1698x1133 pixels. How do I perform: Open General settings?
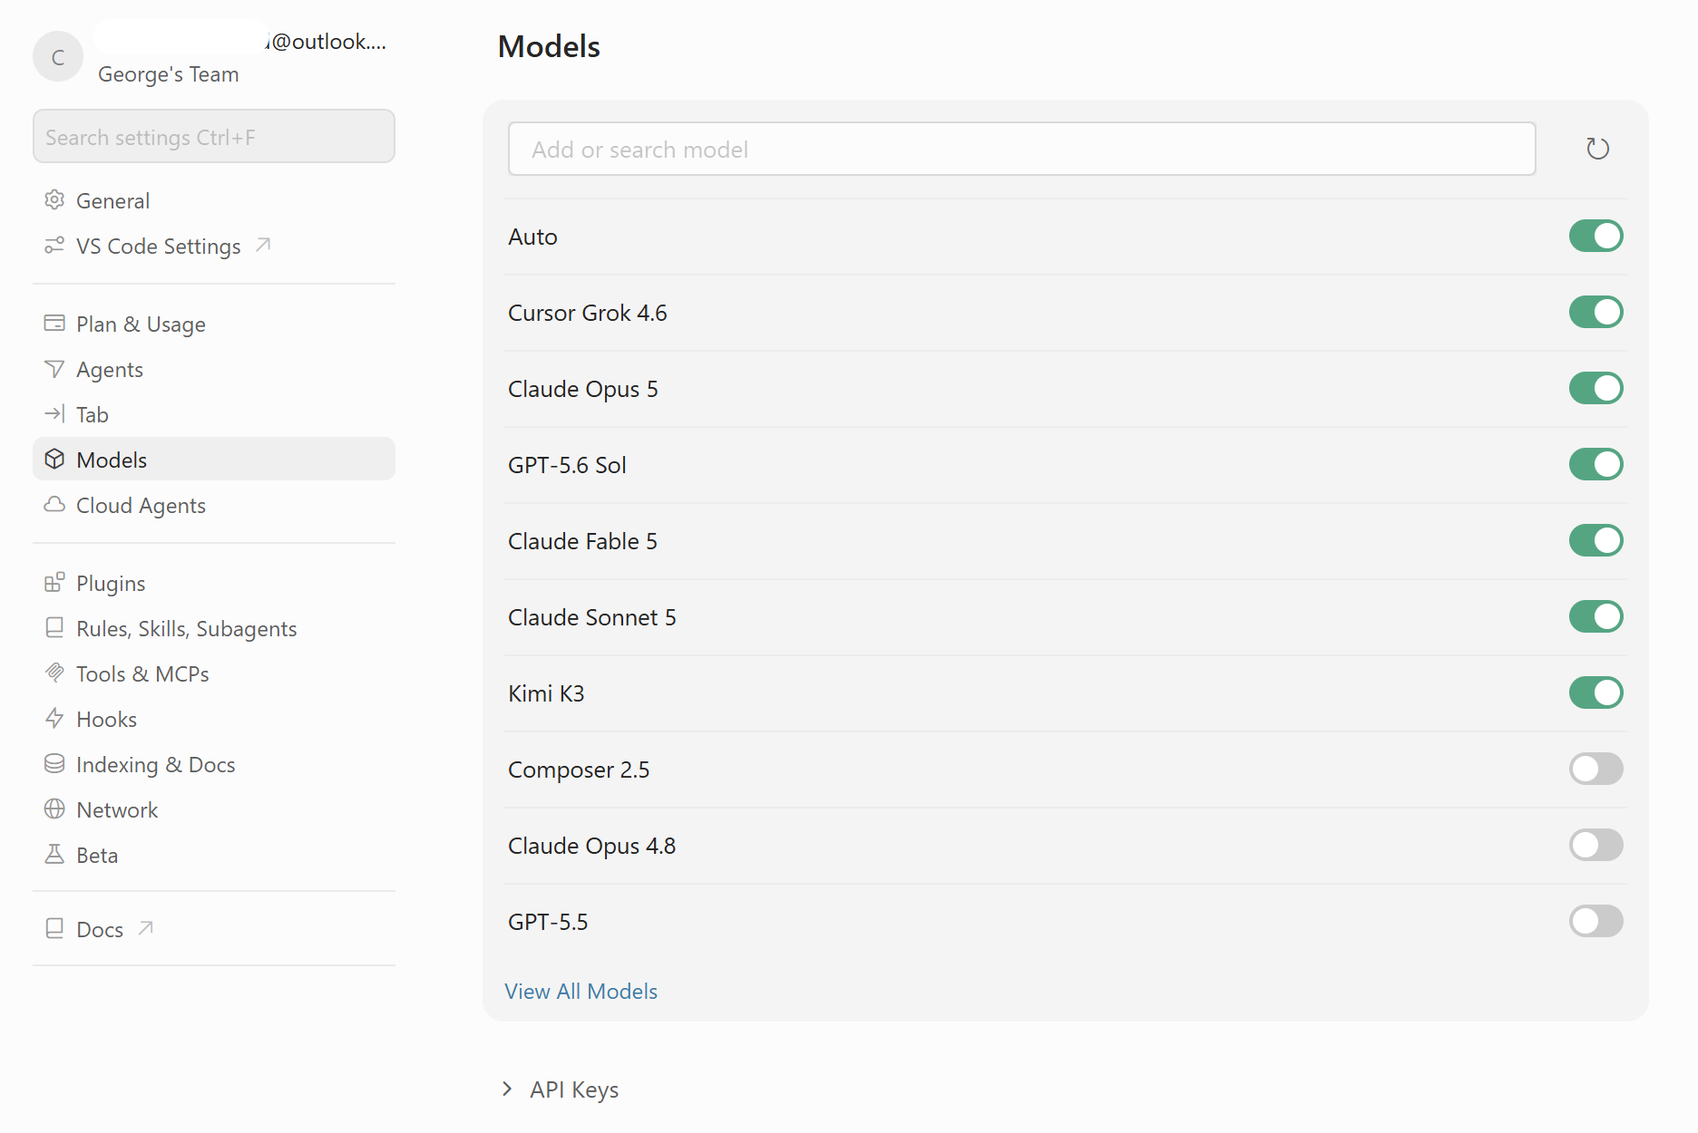click(x=214, y=200)
